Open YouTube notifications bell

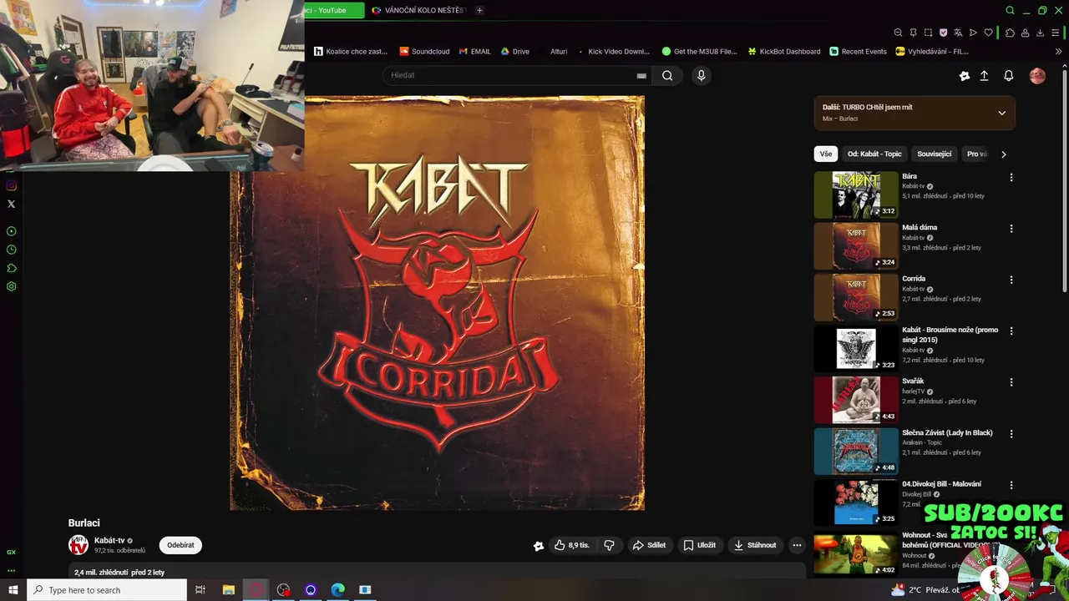(1009, 76)
